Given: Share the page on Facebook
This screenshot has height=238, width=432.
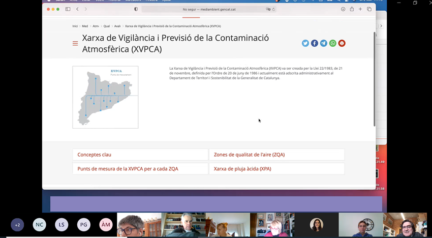Looking at the screenshot, I should [x=315, y=43].
